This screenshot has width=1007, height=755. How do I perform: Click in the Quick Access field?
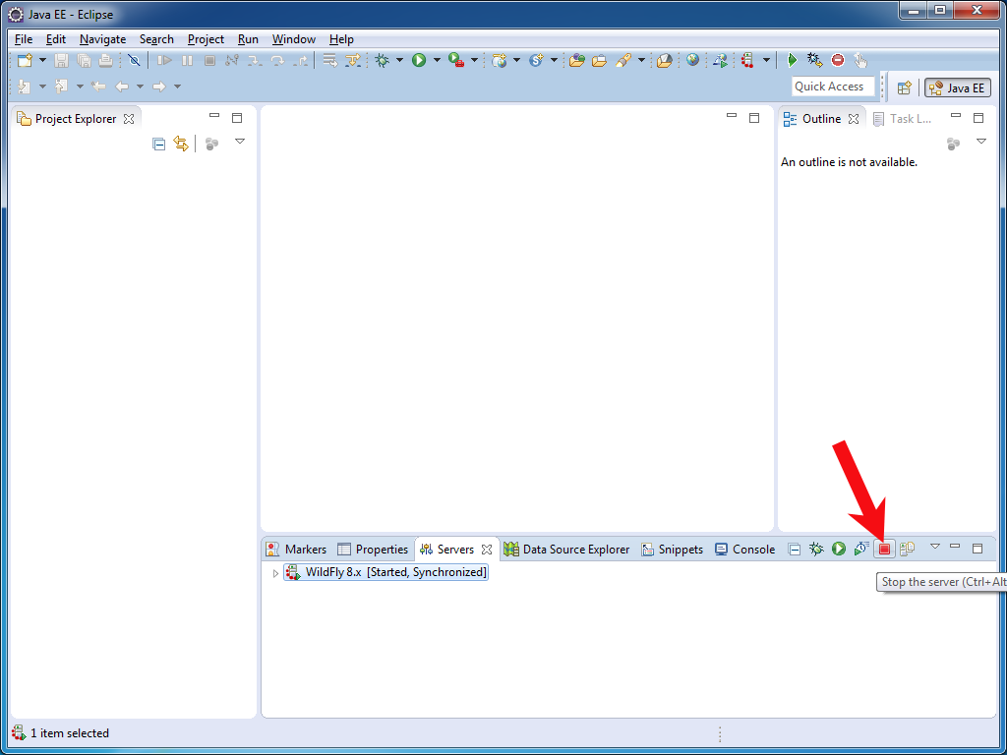833,87
